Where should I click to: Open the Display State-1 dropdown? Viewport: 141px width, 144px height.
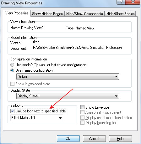click(68, 96)
